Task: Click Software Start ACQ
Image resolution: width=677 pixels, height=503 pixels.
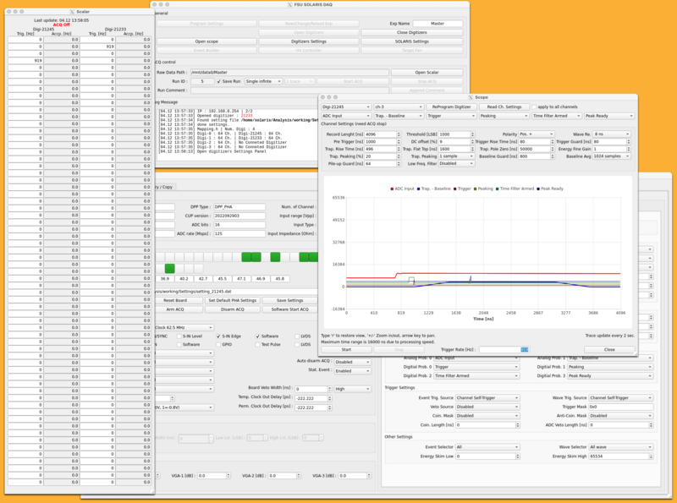Action: 289,309
